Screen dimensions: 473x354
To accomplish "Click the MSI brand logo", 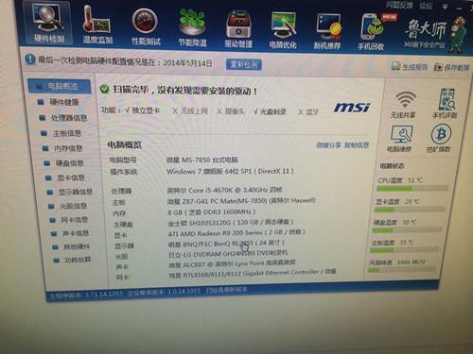I will tap(352, 108).
